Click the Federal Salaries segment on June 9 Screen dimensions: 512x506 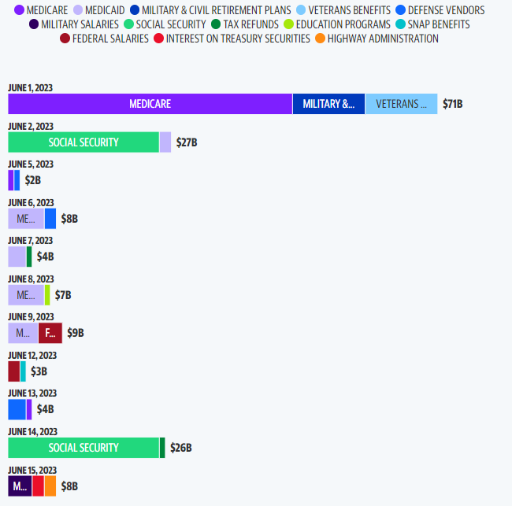50,333
